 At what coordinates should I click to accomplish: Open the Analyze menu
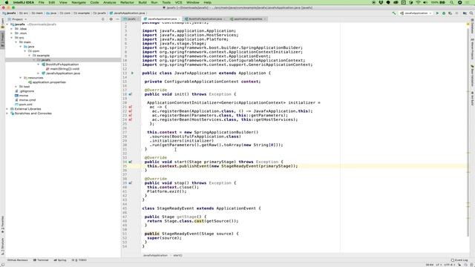(109, 2)
